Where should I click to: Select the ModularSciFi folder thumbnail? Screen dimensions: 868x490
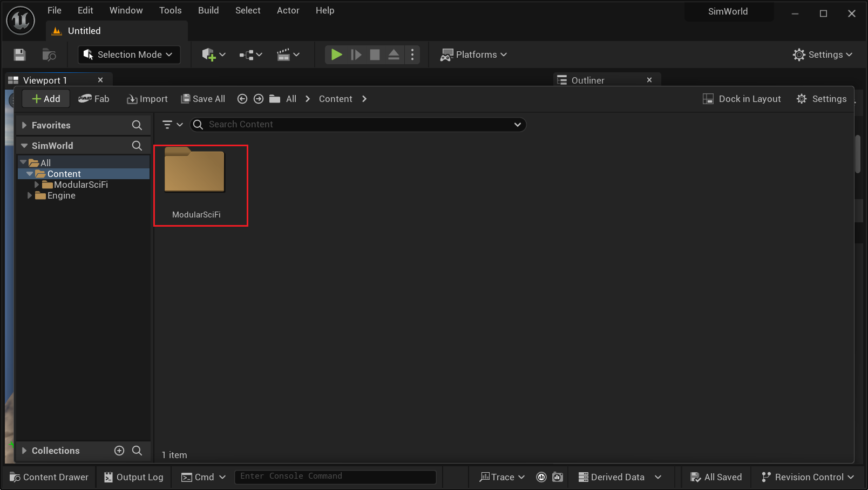pos(195,173)
